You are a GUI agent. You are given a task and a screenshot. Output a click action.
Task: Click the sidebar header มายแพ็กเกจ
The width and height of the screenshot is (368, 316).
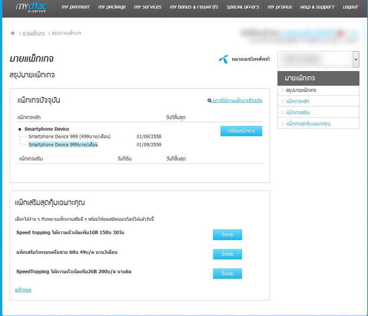(x=318, y=78)
